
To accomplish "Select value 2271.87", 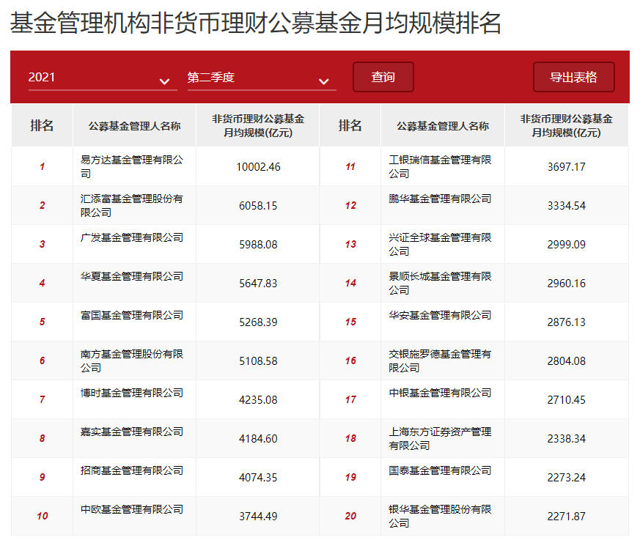I will click(x=566, y=516).
